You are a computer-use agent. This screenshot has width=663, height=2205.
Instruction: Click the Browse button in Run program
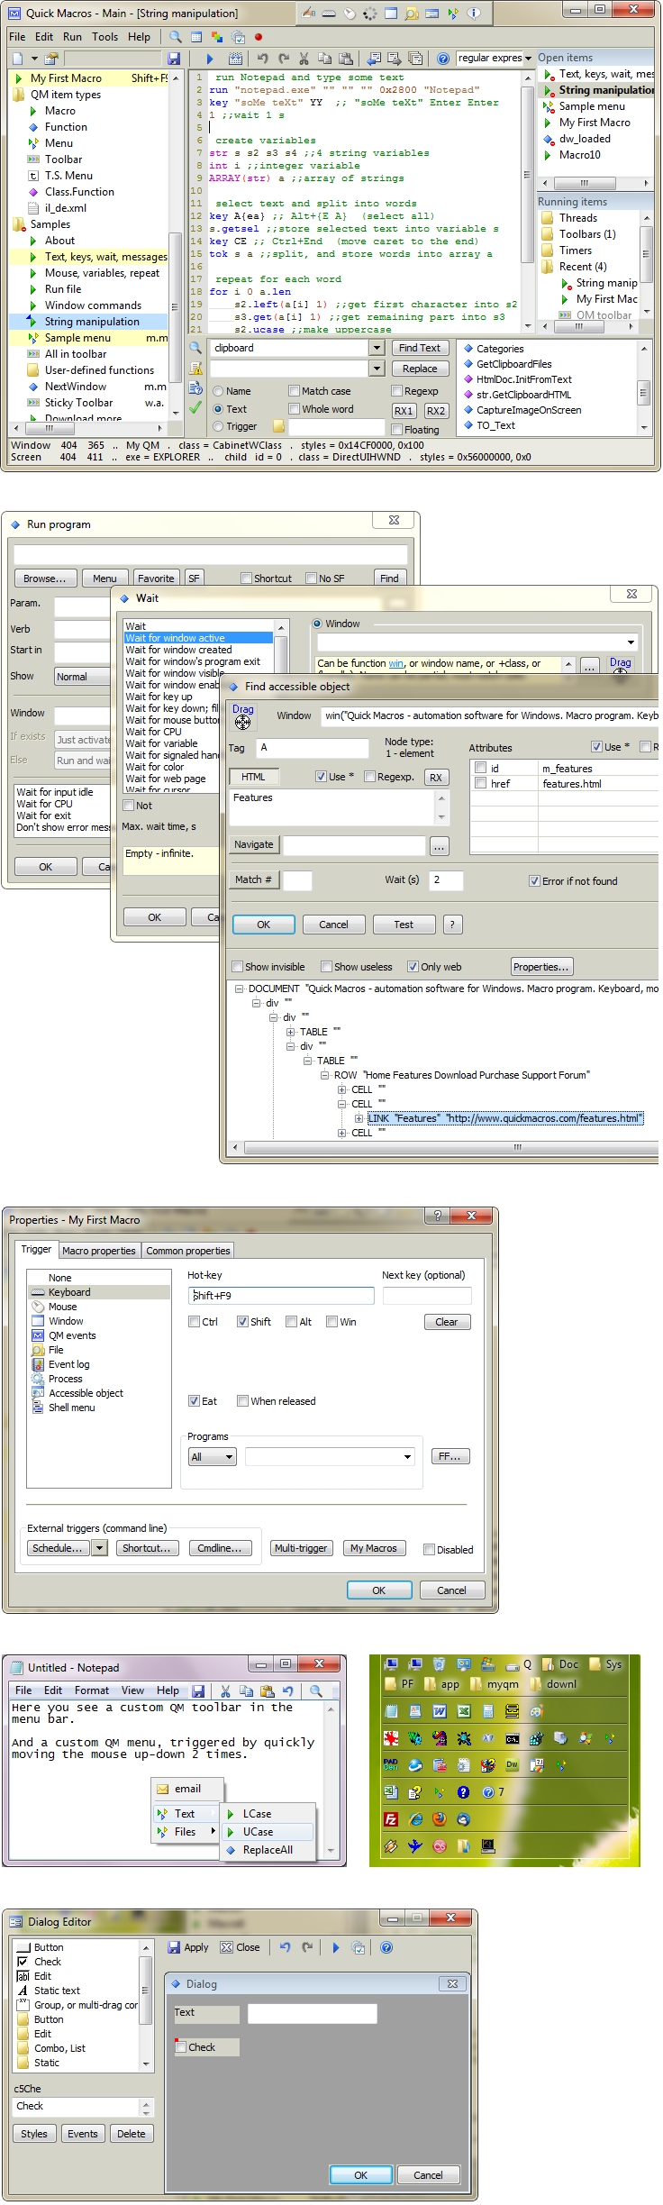[x=44, y=579]
